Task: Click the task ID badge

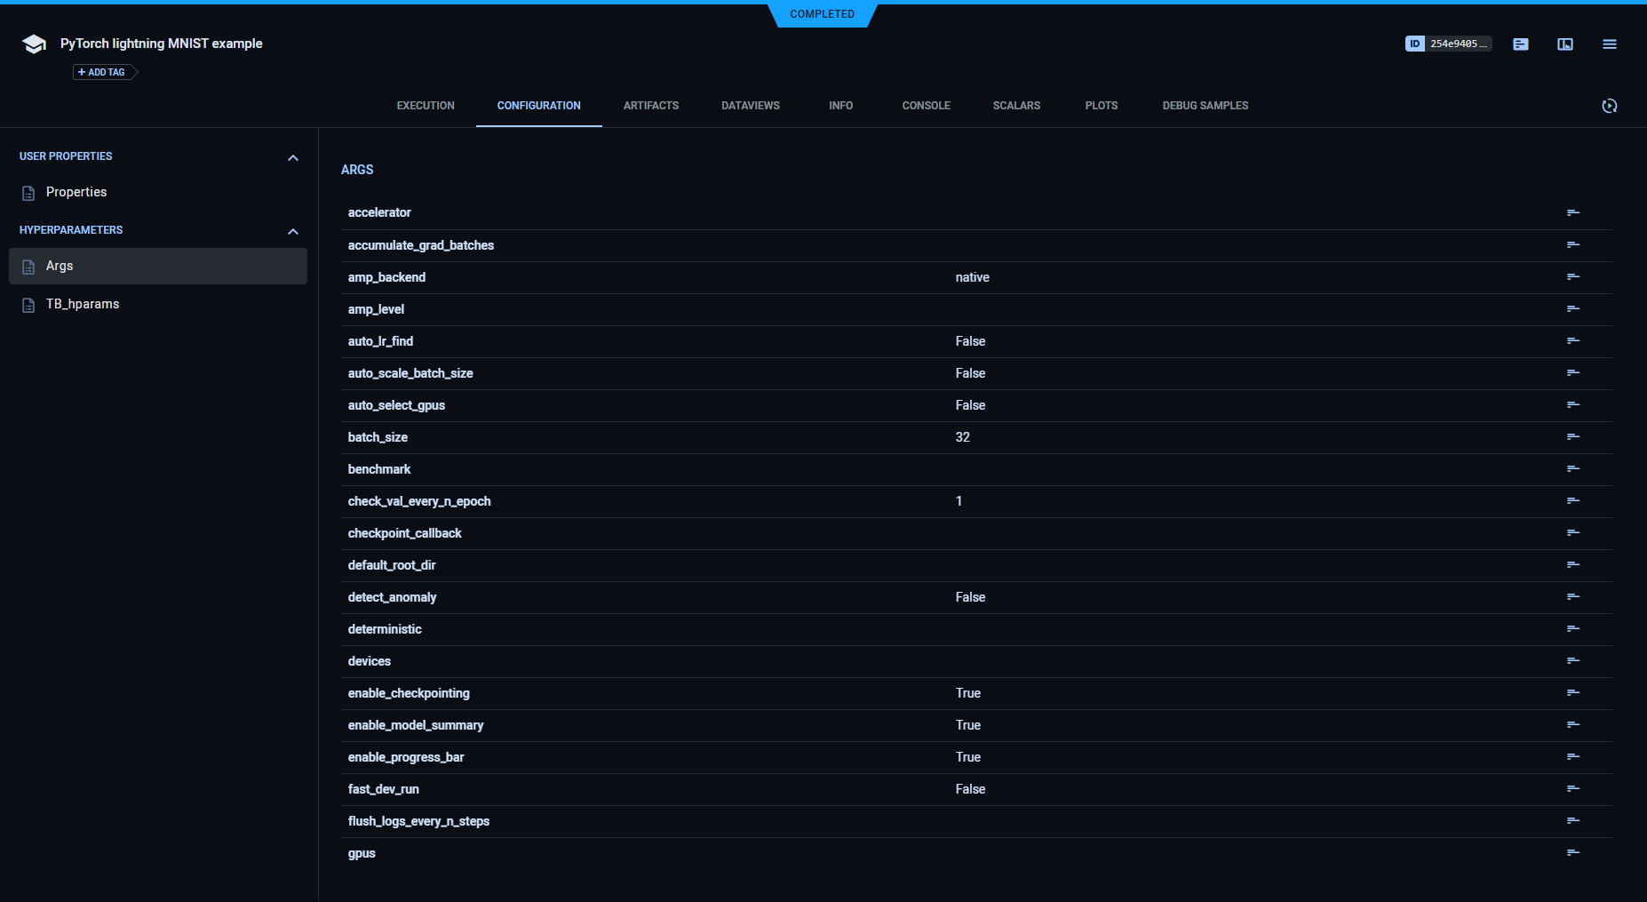Action: click(1447, 44)
